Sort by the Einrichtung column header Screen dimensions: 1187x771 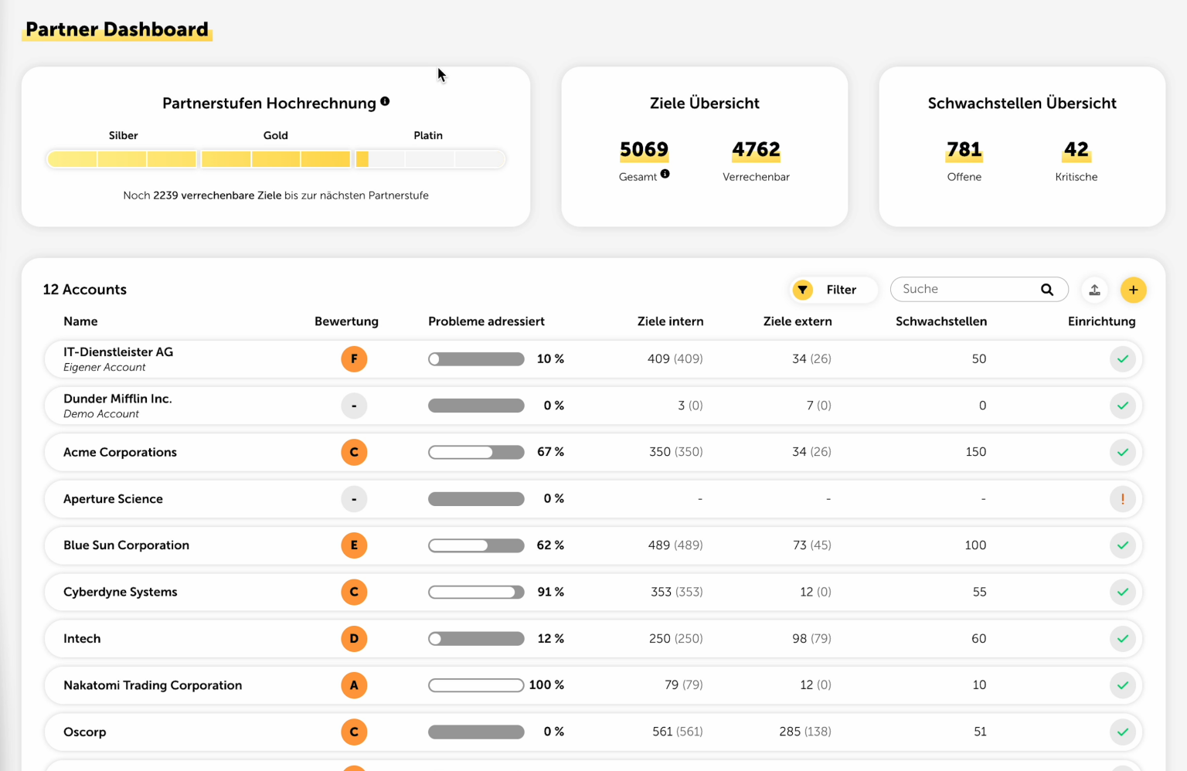click(x=1101, y=321)
